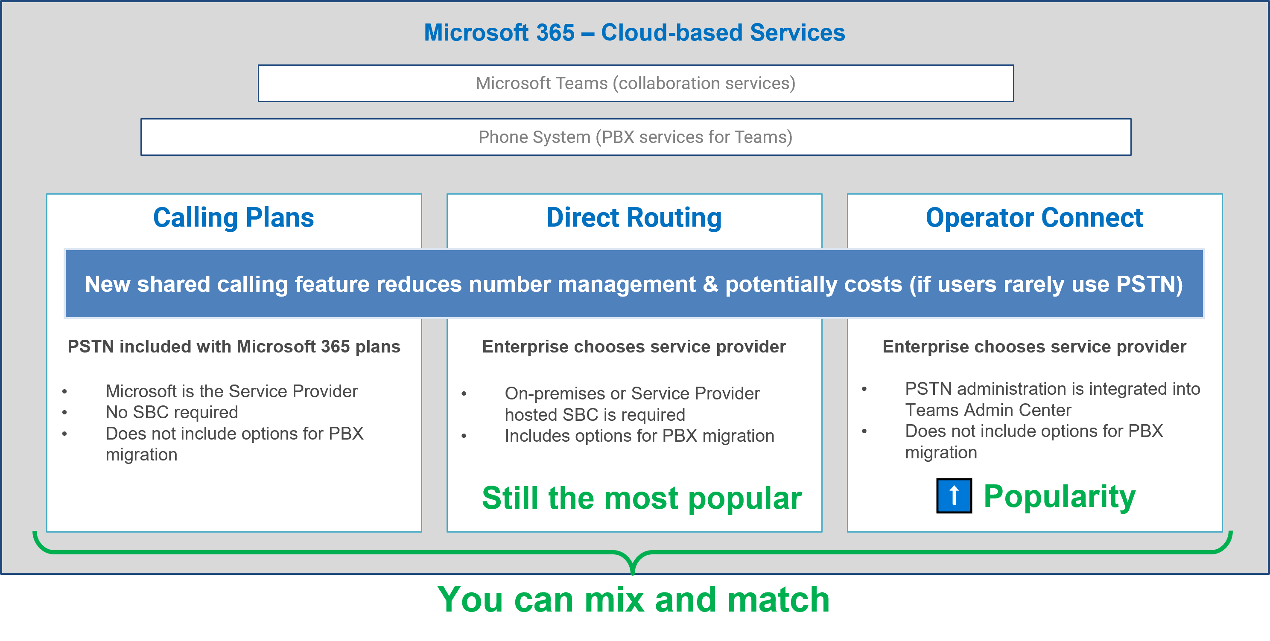
Task: Click the green 'Popularity' text
Action: click(x=1060, y=496)
